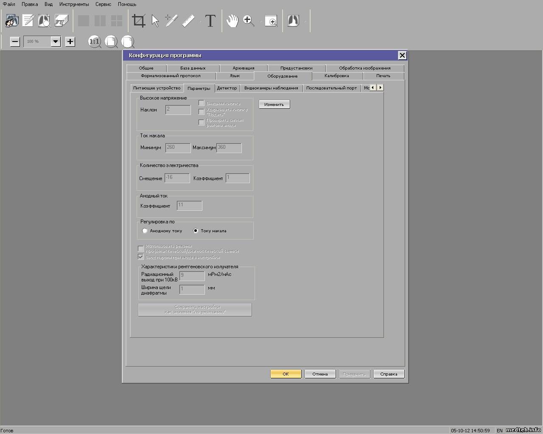This screenshot has height=434, width=543.
Task: Select the ruler measurement tool
Action: tap(188, 21)
